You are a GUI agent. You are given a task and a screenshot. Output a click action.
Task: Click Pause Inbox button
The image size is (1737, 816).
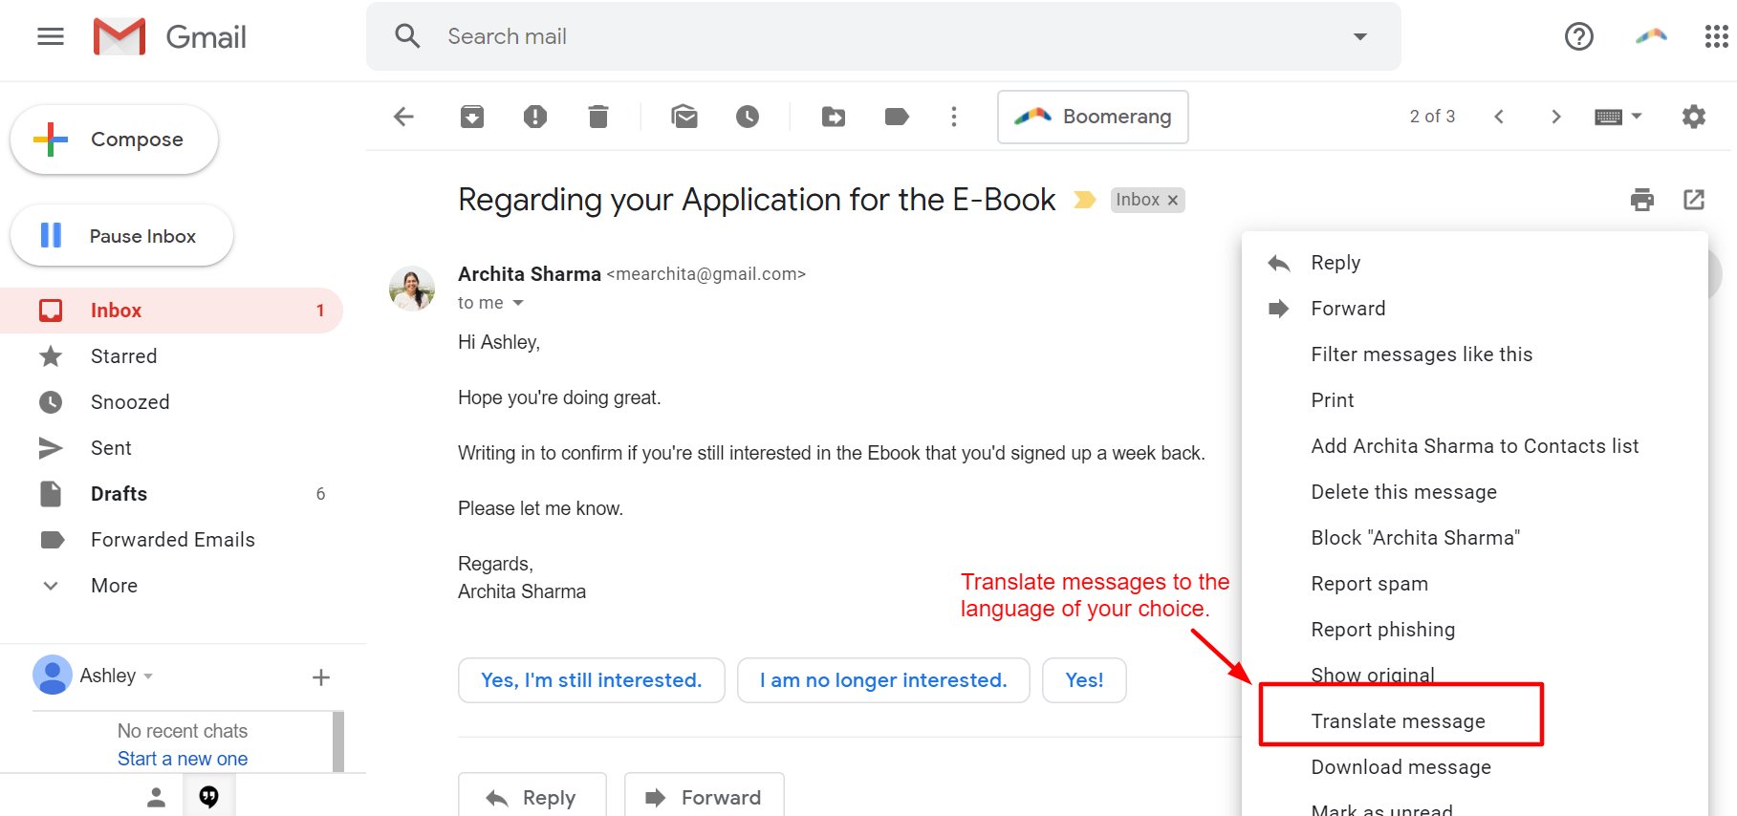[x=122, y=235]
